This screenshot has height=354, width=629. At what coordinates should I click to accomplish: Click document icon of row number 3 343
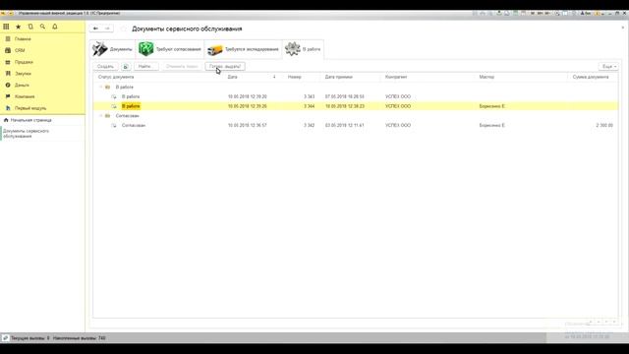(x=114, y=96)
